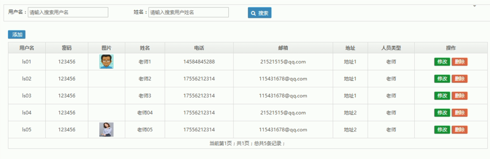
Task: Open photo thumbnail of user ls05
Action: [x=106, y=129]
